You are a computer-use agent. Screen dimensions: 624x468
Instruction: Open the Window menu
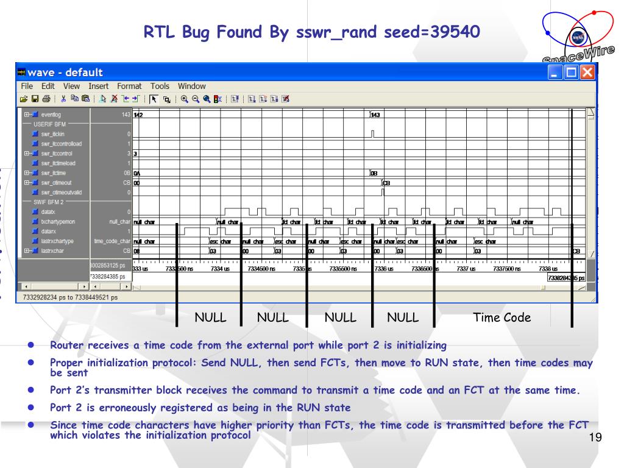coord(192,86)
